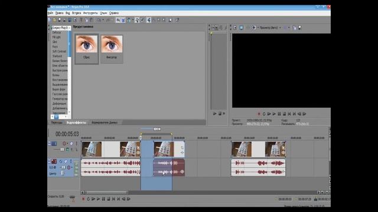Click Copy Snapshot to Clipboard icon
Viewport: 378px width, 212px height.
[x=294, y=28]
